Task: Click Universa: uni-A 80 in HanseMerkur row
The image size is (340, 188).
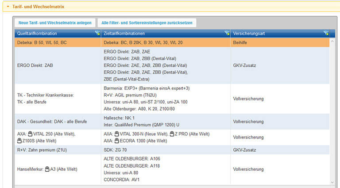Action: [x=121, y=173]
